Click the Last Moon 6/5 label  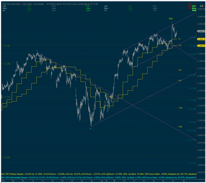point(5,8)
